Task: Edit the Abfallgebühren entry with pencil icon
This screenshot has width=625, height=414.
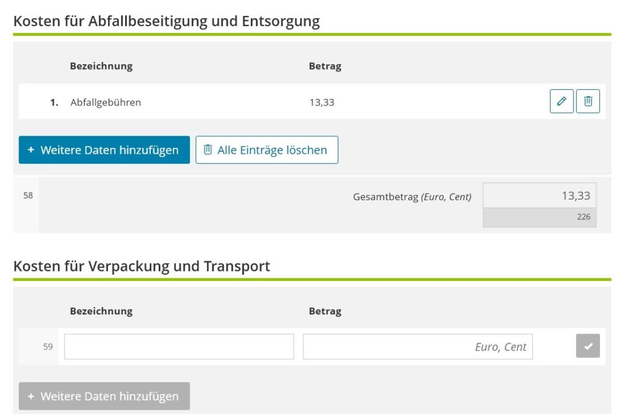Action: [x=562, y=101]
